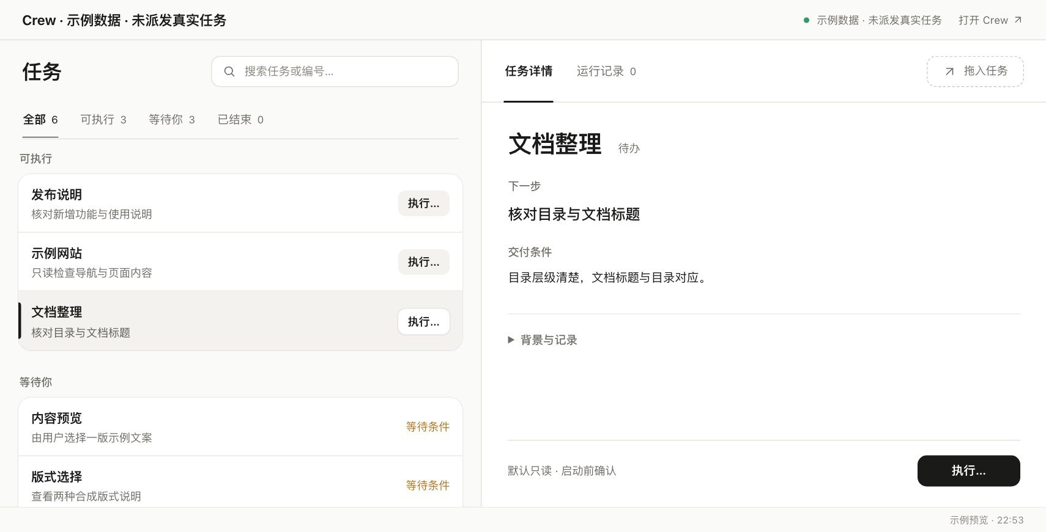Click the 文档整理 heading in detail panel
Image resolution: width=1046 pixels, height=532 pixels.
coord(555,145)
